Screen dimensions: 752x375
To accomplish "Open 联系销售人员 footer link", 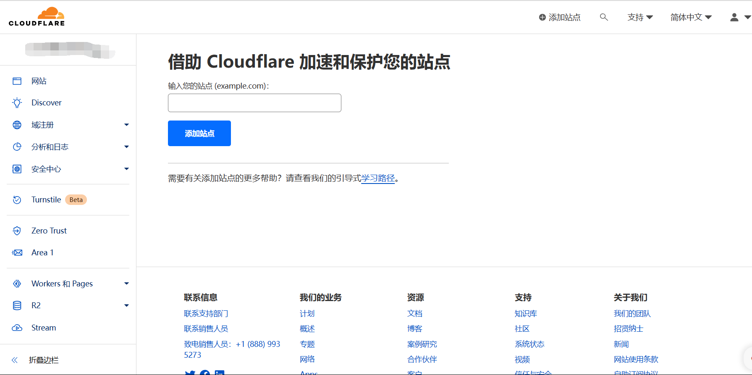I will click(206, 329).
